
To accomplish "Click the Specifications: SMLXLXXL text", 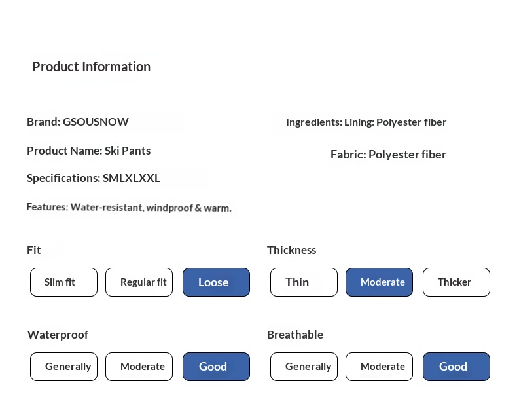I will point(94,178).
